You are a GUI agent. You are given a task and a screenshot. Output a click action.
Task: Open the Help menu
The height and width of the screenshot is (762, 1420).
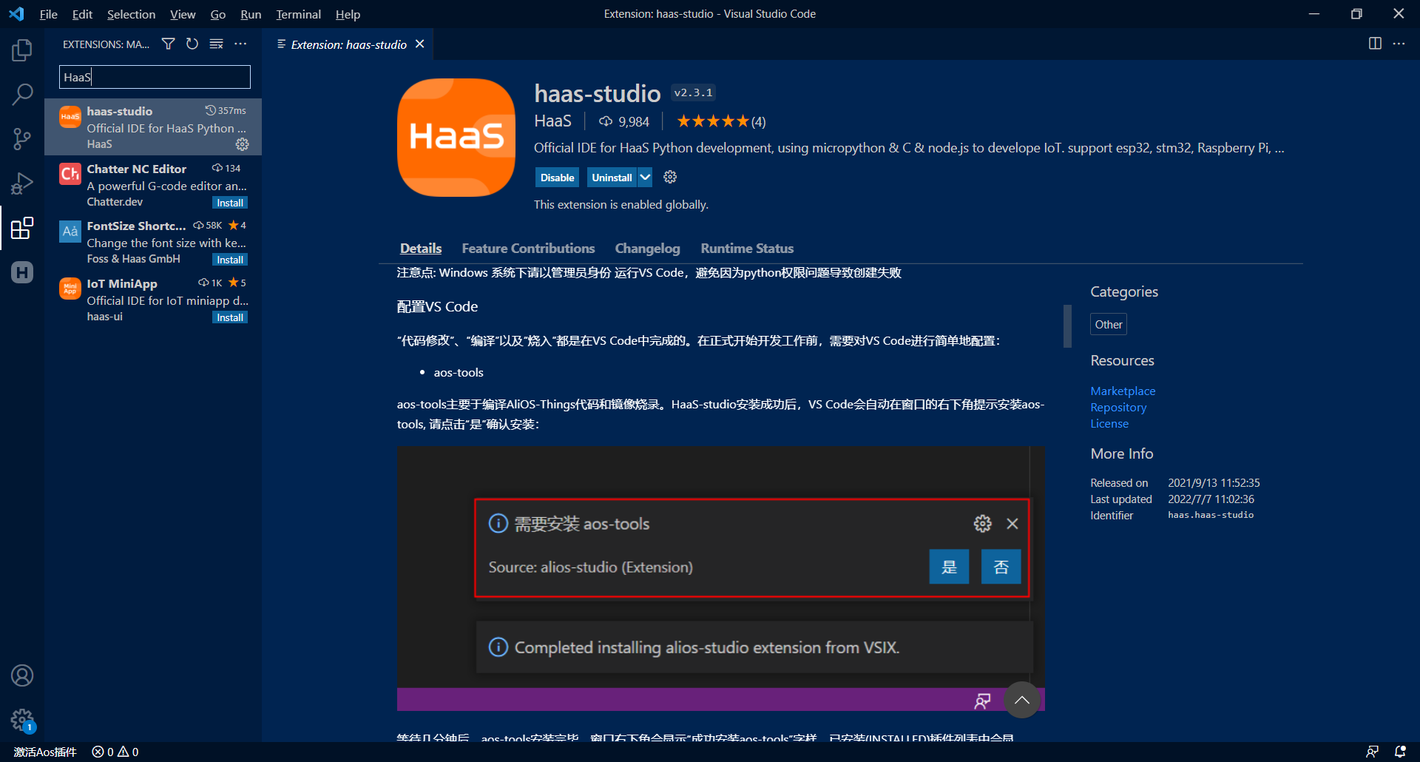click(348, 14)
